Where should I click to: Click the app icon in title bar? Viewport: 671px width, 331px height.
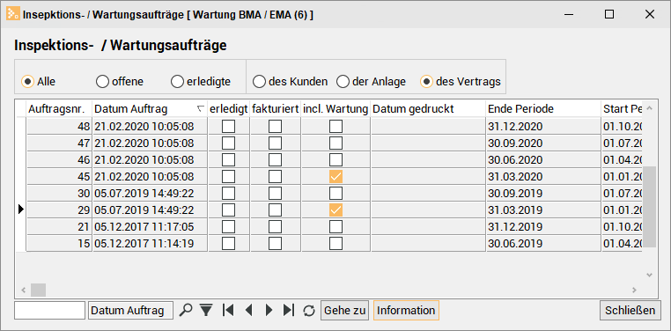(x=12, y=14)
